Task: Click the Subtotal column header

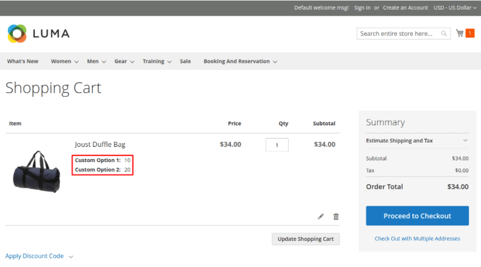Action: click(x=324, y=123)
